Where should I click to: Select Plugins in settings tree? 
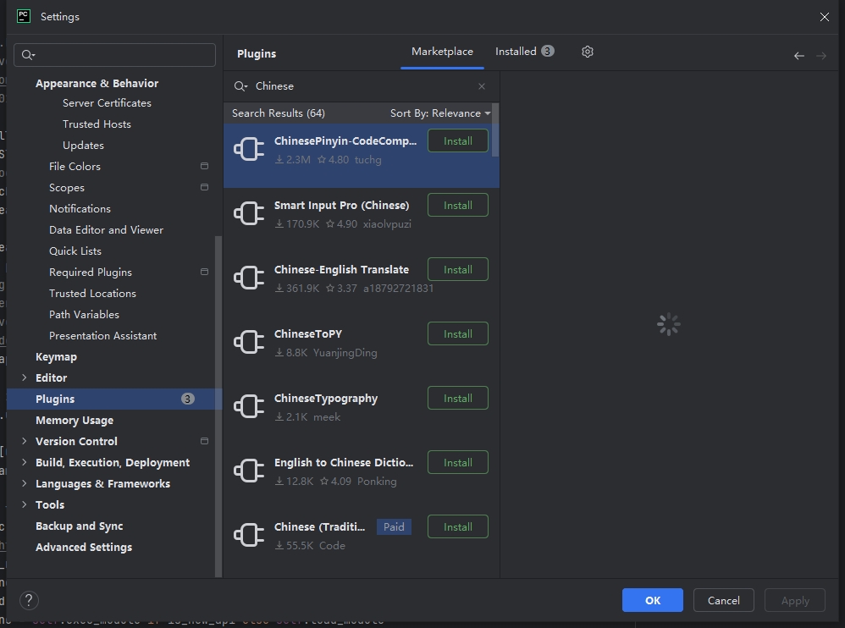click(x=114, y=399)
